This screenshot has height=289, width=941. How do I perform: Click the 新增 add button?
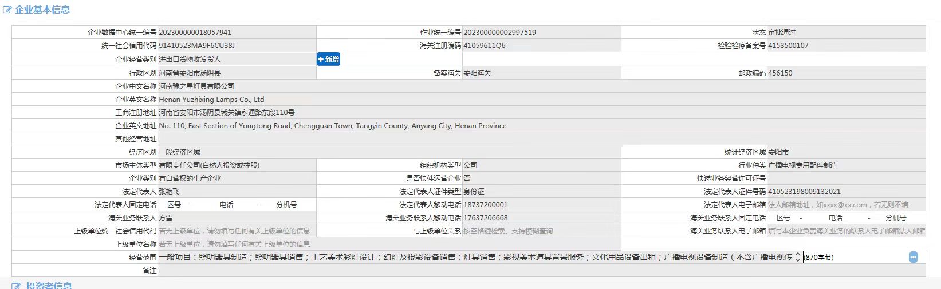tap(328, 59)
